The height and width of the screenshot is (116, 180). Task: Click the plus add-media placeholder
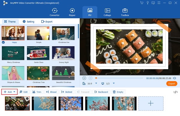[x=151, y=103]
